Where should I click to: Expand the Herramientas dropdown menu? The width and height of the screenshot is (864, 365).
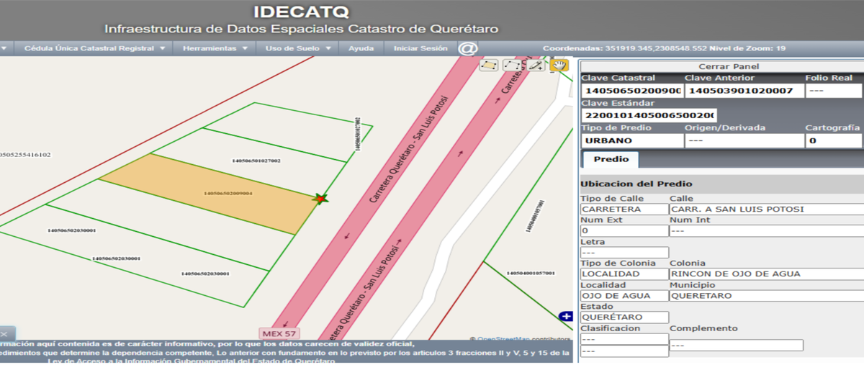click(x=215, y=48)
